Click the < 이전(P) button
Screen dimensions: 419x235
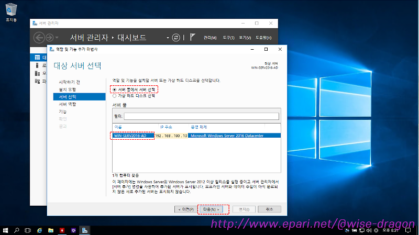pyautogui.click(x=186, y=209)
